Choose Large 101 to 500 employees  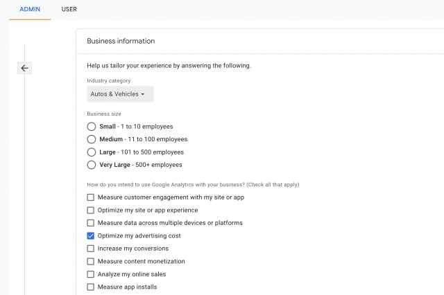point(91,152)
